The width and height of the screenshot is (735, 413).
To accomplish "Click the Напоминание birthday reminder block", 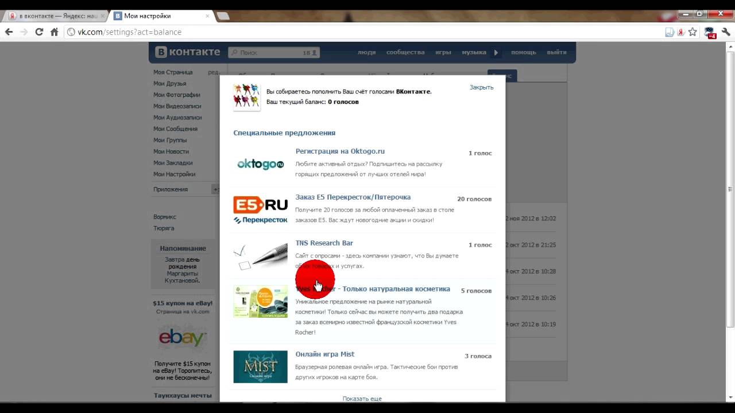I will (x=183, y=264).
